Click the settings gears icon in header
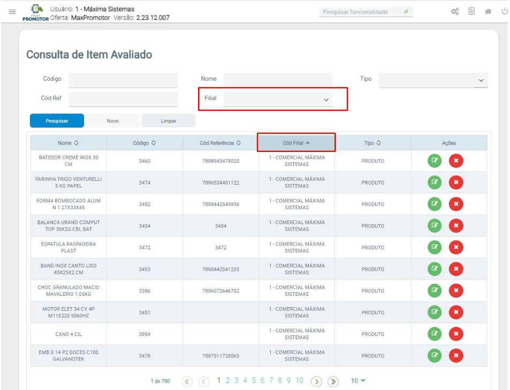The width and height of the screenshot is (510, 390). [455, 12]
